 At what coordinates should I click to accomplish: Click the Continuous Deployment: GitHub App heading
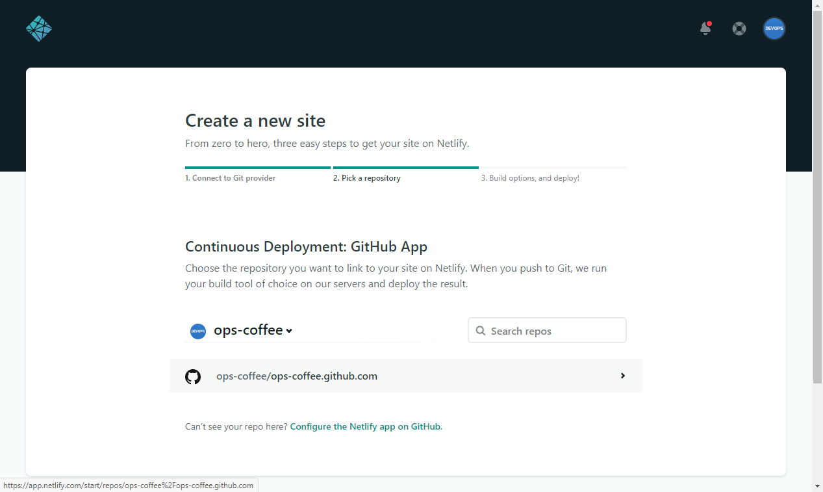[306, 246]
